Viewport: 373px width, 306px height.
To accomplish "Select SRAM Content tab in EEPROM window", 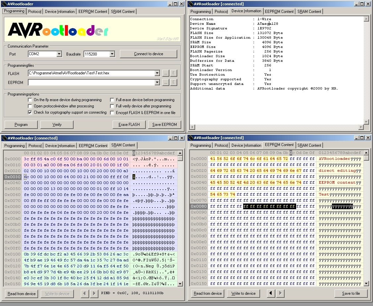I will click(x=309, y=145).
